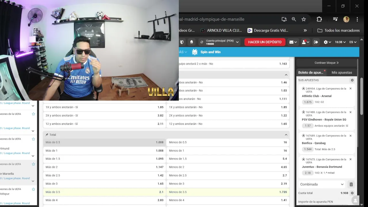Collapse the ambos anotarán section above
Screen dimensions: 368x207
[286, 75]
